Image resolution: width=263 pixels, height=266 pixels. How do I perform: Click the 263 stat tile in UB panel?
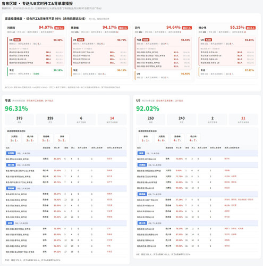tap(150, 120)
